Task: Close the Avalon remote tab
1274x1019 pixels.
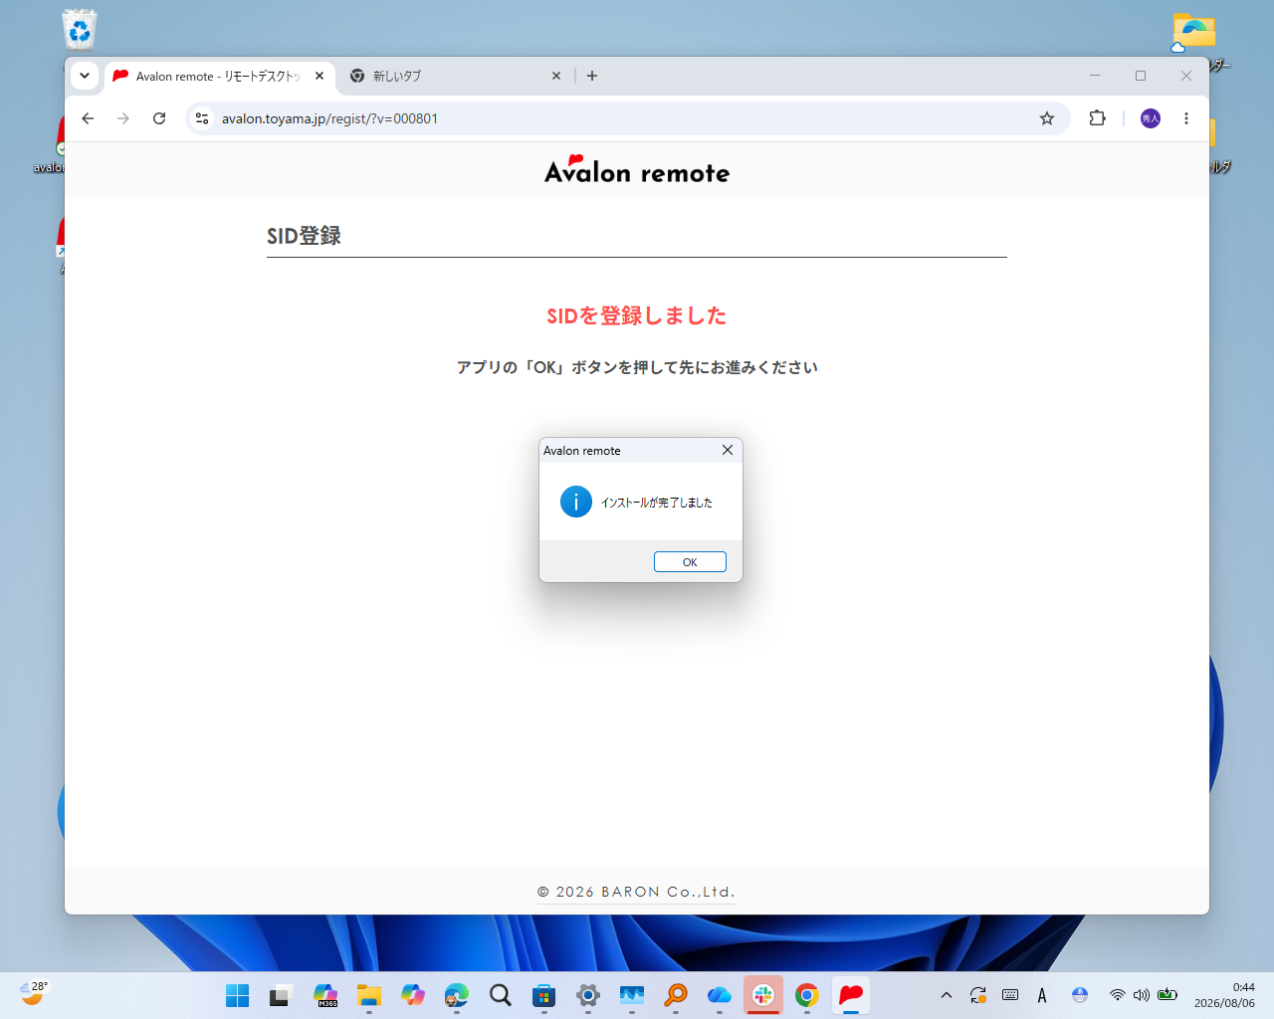Action: coord(319,76)
